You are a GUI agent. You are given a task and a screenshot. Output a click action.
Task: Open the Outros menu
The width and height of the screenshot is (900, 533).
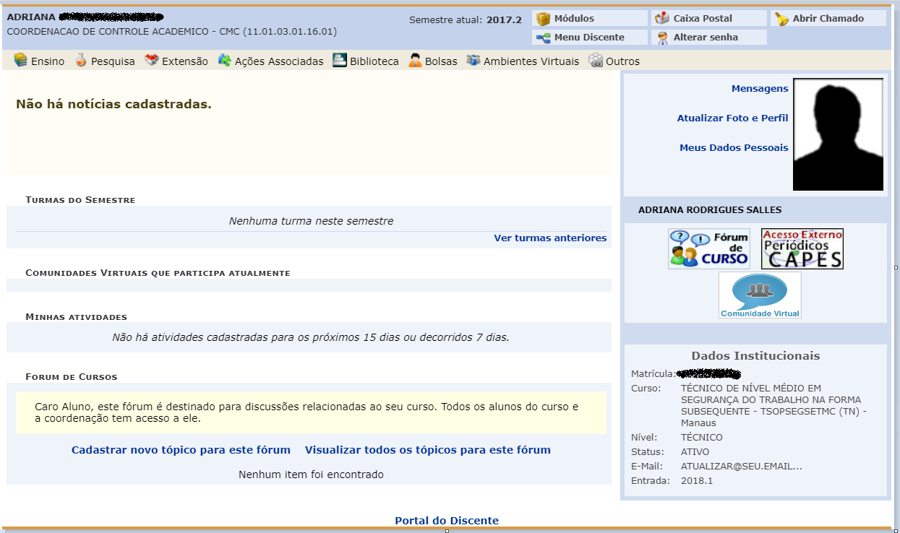pos(614,61)
